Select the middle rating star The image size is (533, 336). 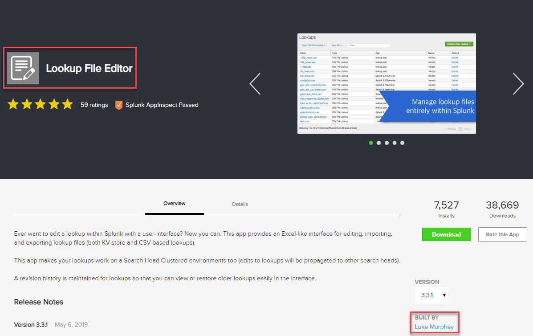coord(40,104)
